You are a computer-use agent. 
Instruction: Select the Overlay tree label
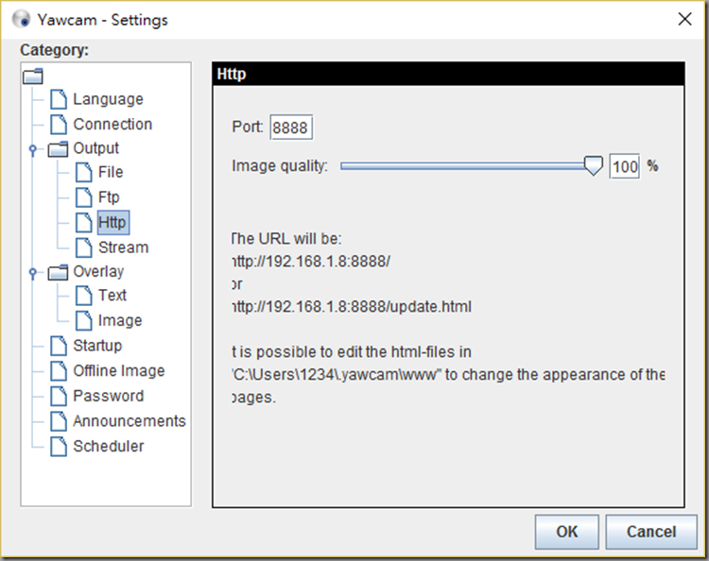(x=98, y=271)
